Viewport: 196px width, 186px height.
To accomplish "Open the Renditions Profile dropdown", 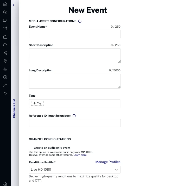I will (74, 170).
